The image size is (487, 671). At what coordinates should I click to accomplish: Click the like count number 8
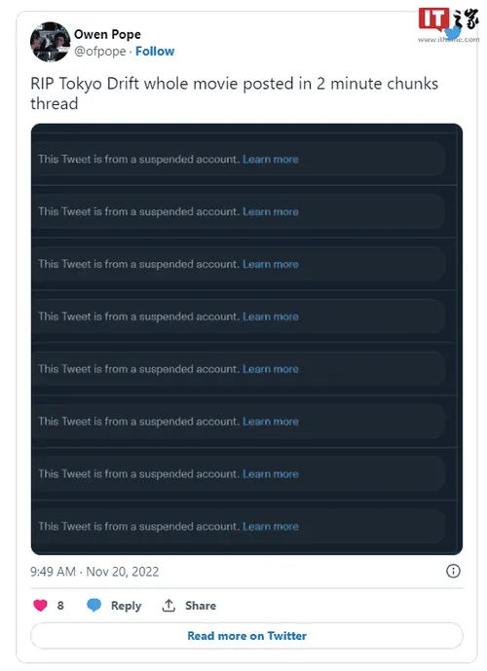[x=60, y=606]
